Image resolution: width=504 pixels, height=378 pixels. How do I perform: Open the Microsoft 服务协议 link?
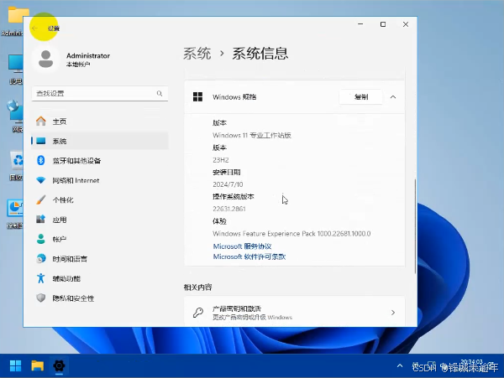coord(243,246)
